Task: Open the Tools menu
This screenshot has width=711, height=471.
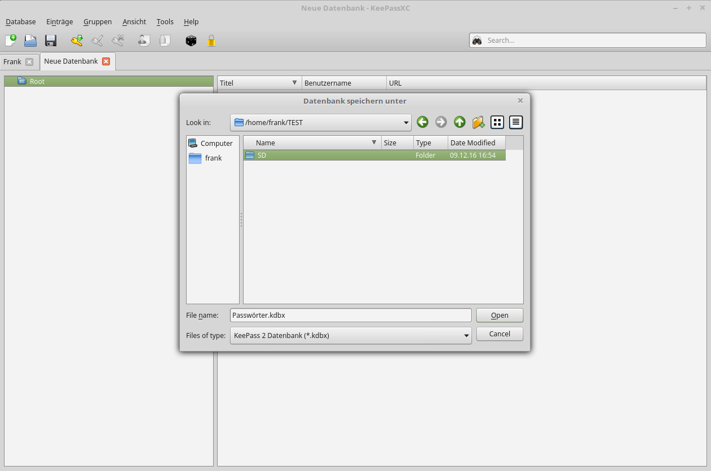Action: tap(165, 21)
